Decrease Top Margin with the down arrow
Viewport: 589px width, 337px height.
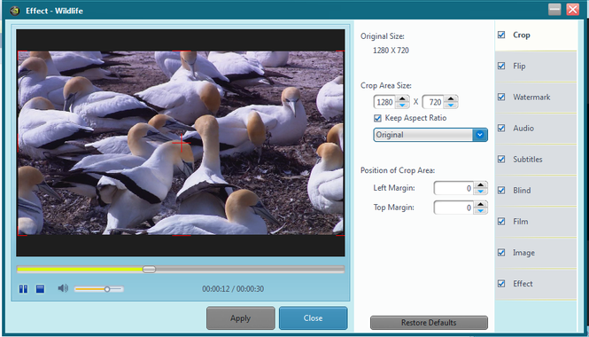480,211
